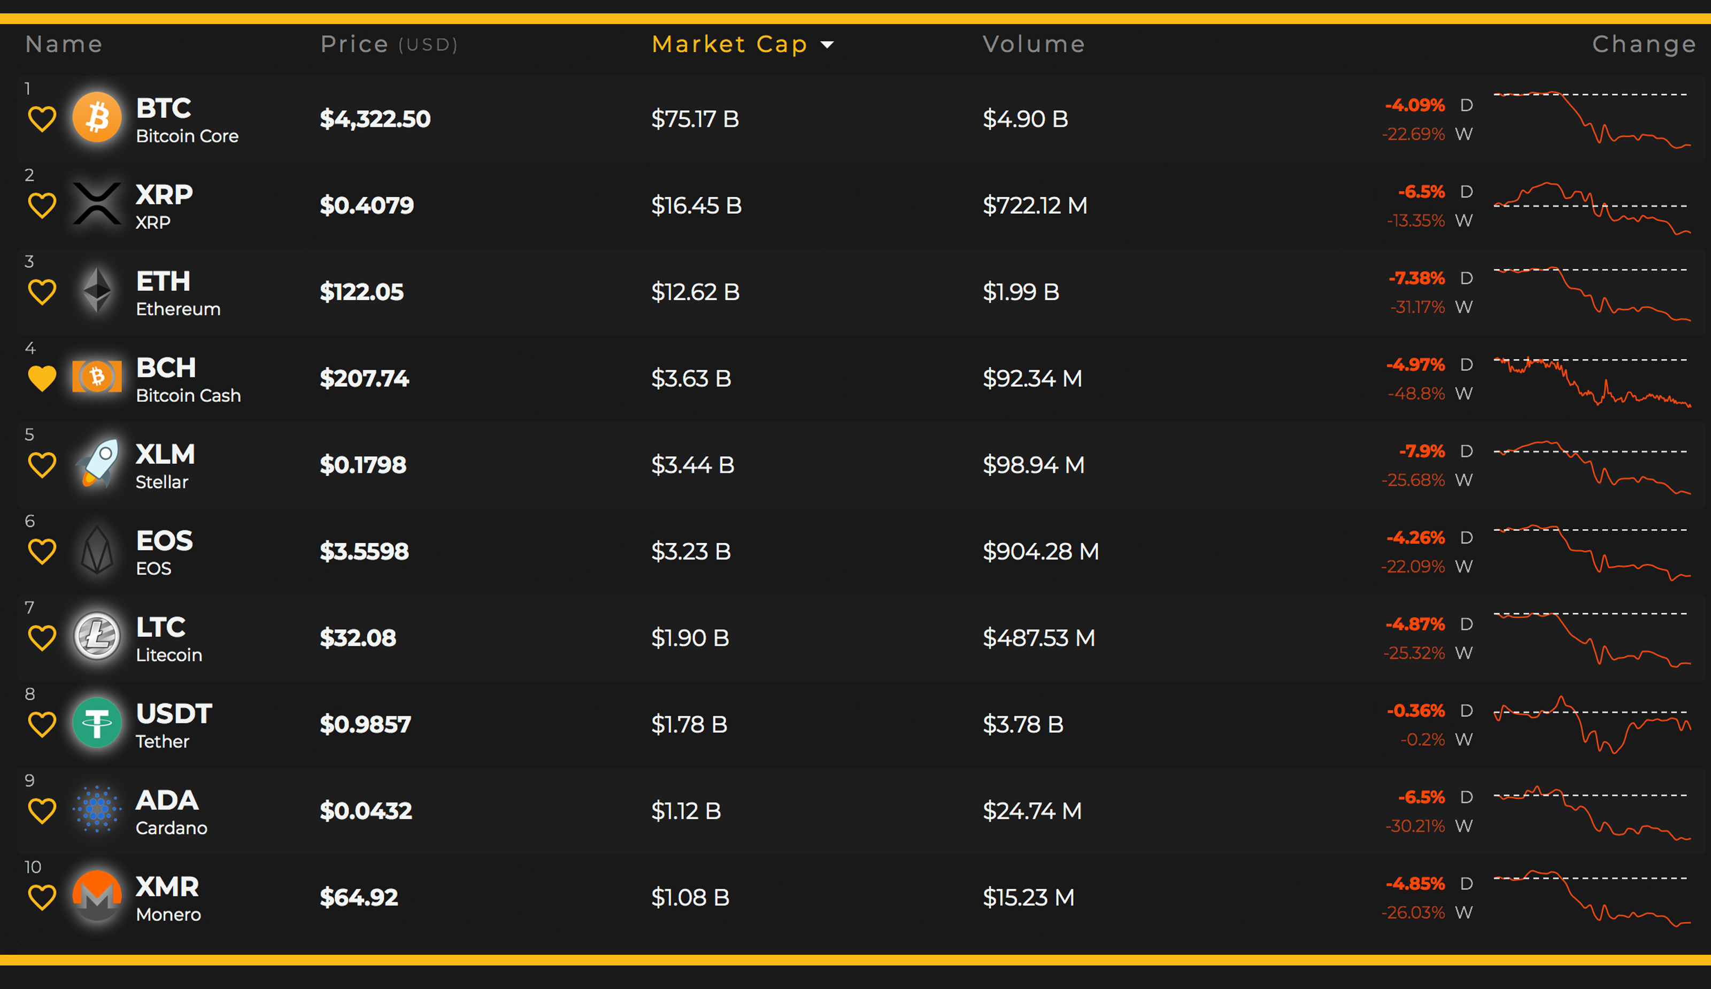The height and width of the screenshot is (989, 1711).
Task: Sort by the Name column header
Action: [x=64, y=44]
